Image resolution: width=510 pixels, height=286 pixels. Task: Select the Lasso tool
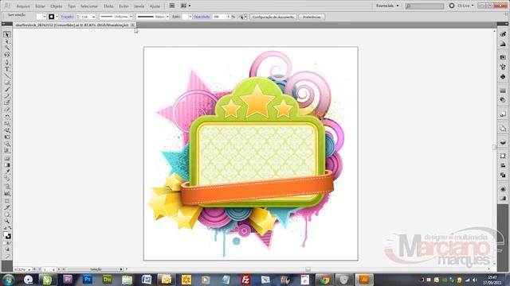[x=7, y=55]
